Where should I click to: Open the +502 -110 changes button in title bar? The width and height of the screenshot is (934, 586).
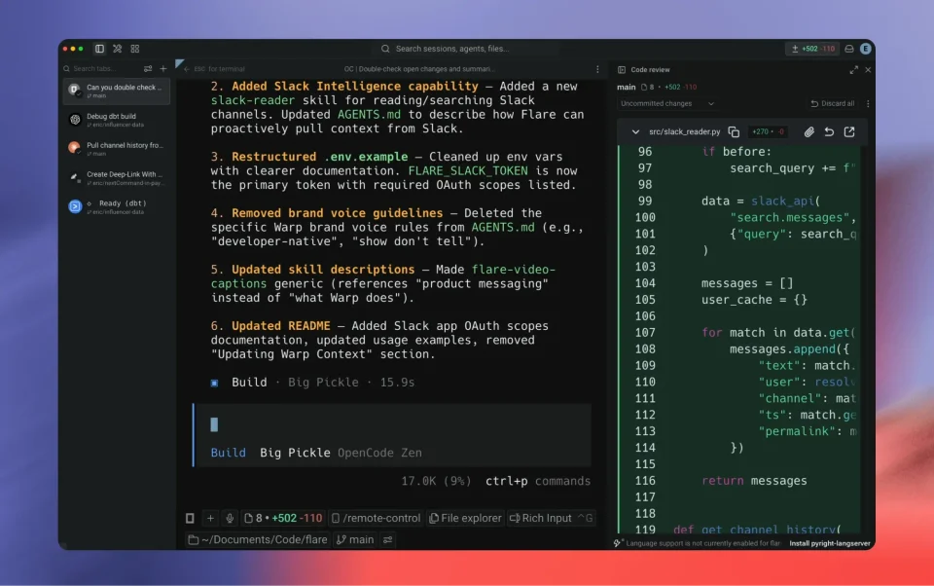click(x=813, y=49)
